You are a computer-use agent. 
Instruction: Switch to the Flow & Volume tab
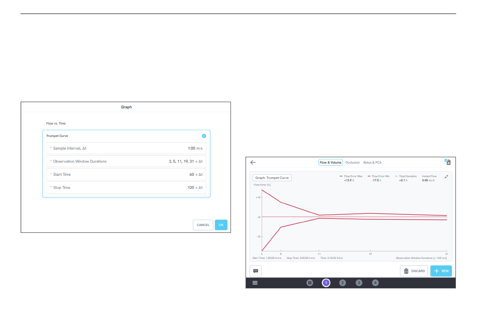(x=330, y=162)
